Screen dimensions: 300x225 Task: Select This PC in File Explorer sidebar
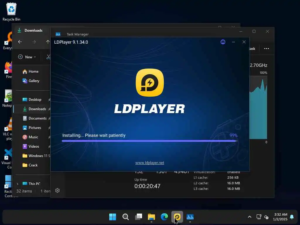click(31, 184)
